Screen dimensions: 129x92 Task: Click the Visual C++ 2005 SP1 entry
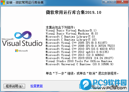pyautogui.click(x=76, y=43)
